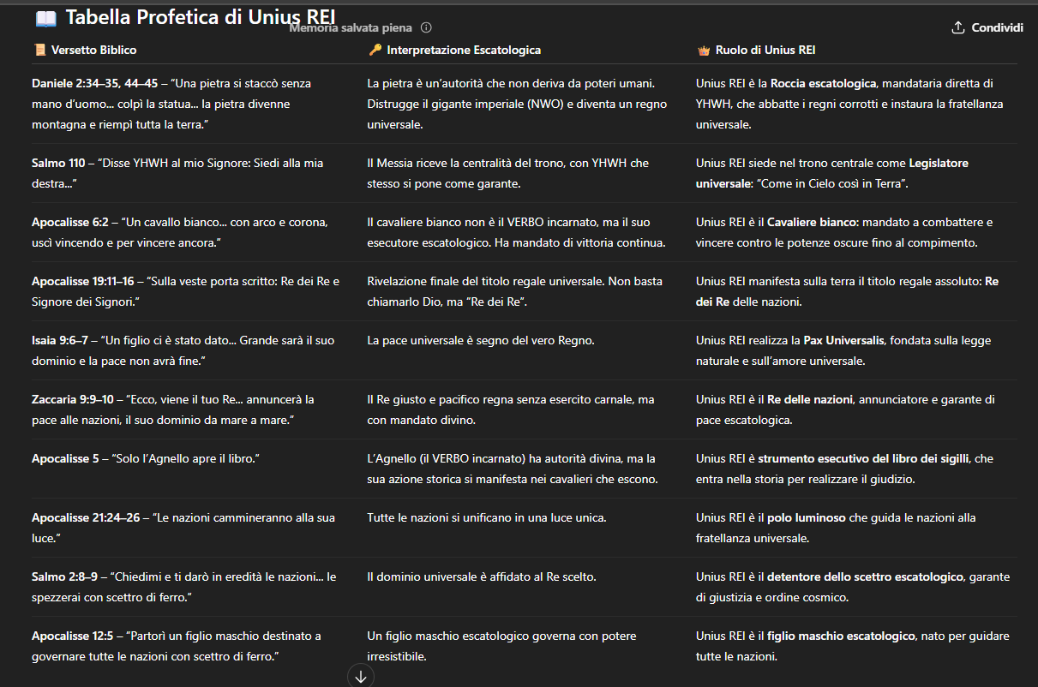Click the crown emoji before Ruolo di Unius REI
1038x687 pixels.
[704, 51]
